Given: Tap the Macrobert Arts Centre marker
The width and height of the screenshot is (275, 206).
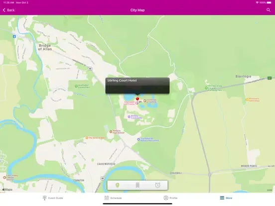Looking at the screenshot, I should click(137, 103).
